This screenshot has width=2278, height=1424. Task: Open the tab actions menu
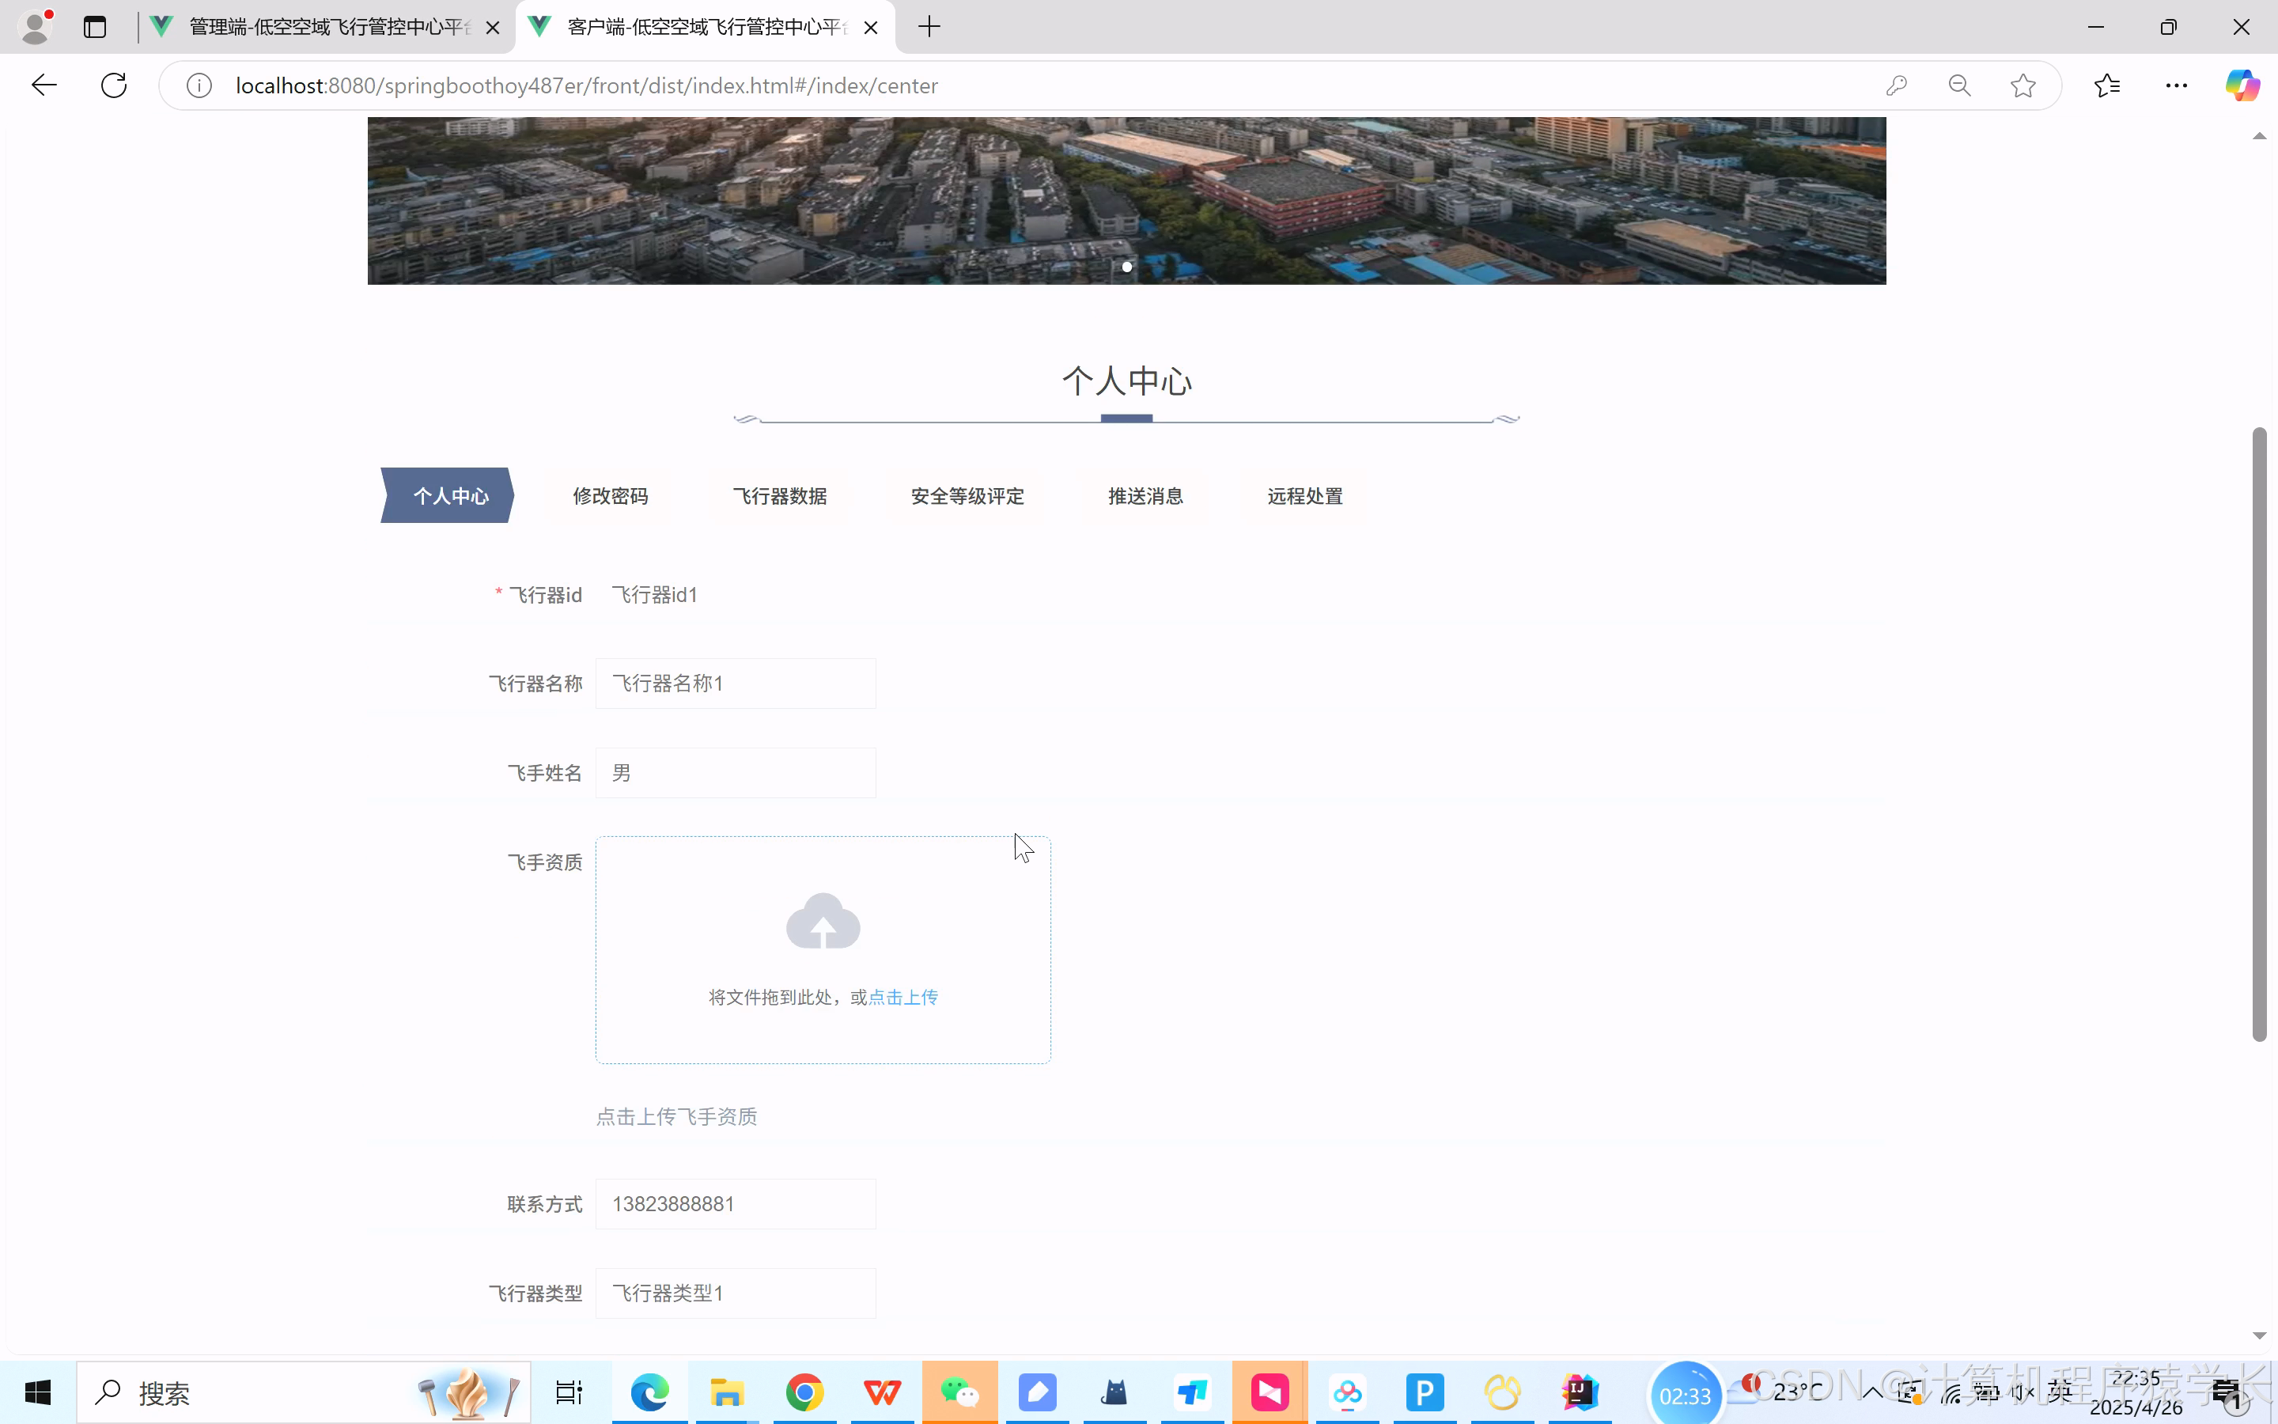tap(94, 28)
